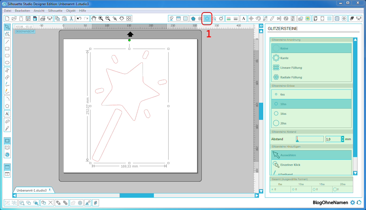This screenshot has width=366, height=210.
Task: Click the Undo arrow icon
Action: coord(79,18)
